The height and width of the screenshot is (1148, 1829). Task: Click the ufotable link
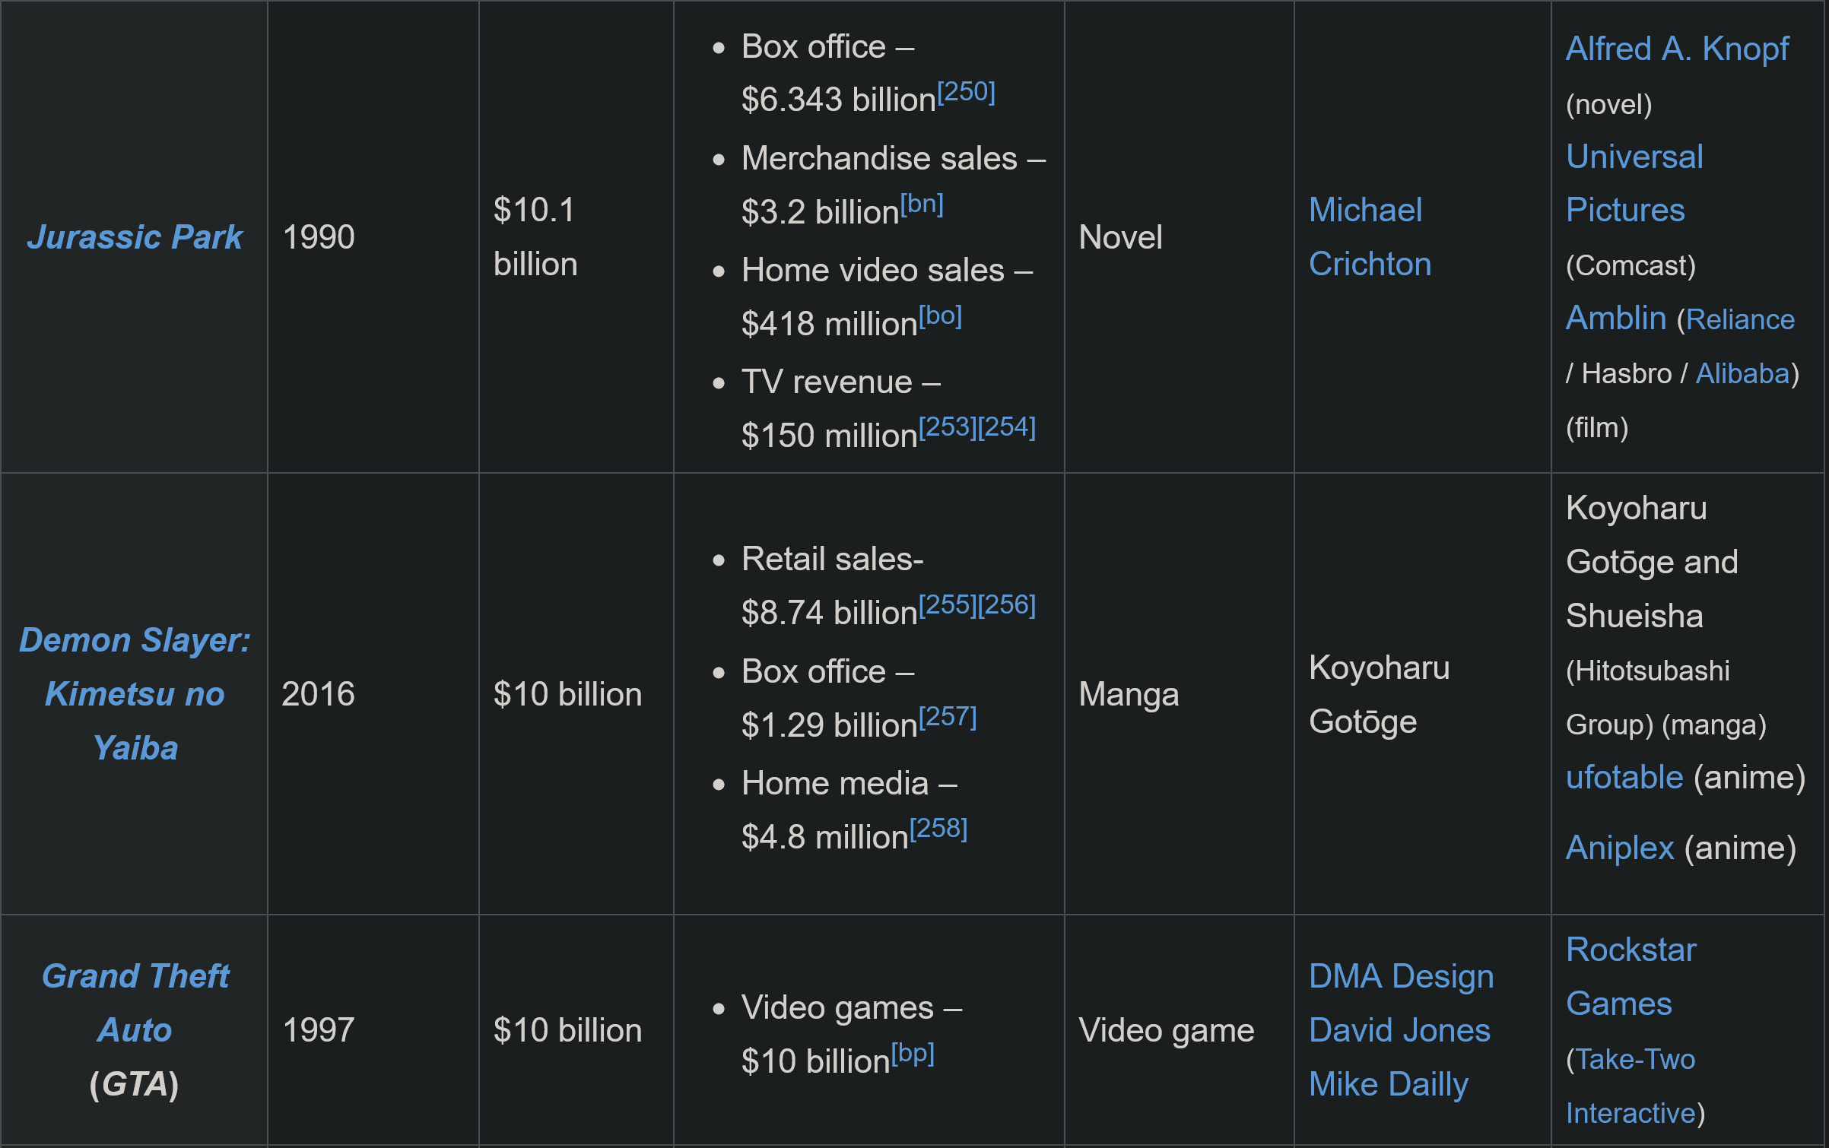coord(1624,777)
